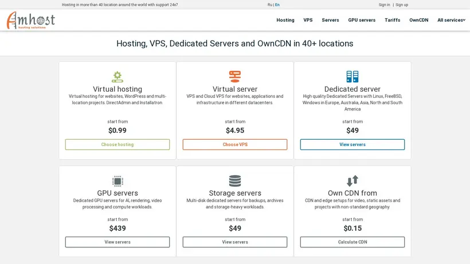Open the Tariffs menu item

pos(393,20)
